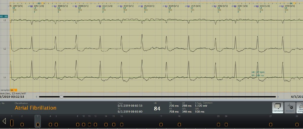Toggle plus box next to beat 1523

142,6
